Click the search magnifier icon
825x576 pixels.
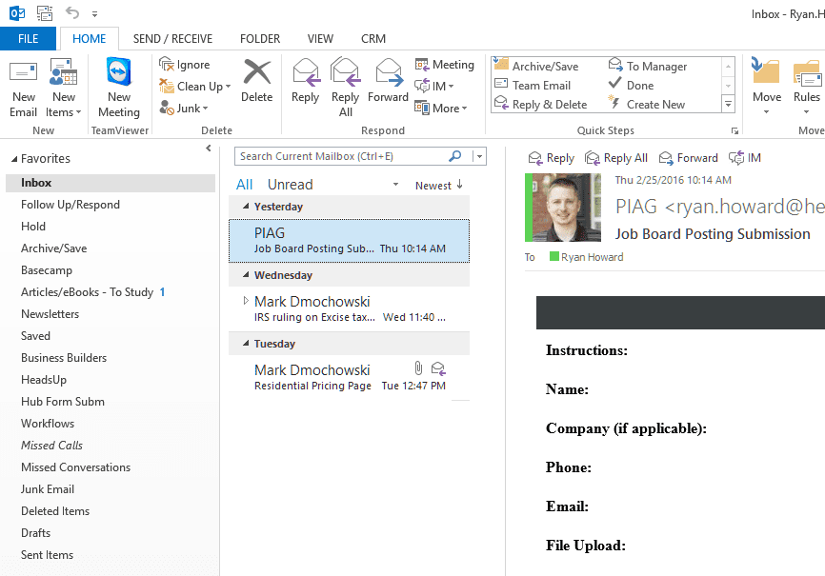point(455,156)
